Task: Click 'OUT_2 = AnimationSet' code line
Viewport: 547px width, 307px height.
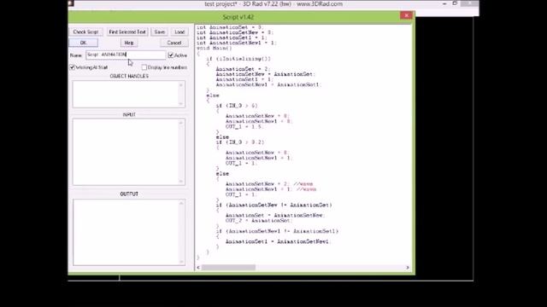Action: coord(259,221)
